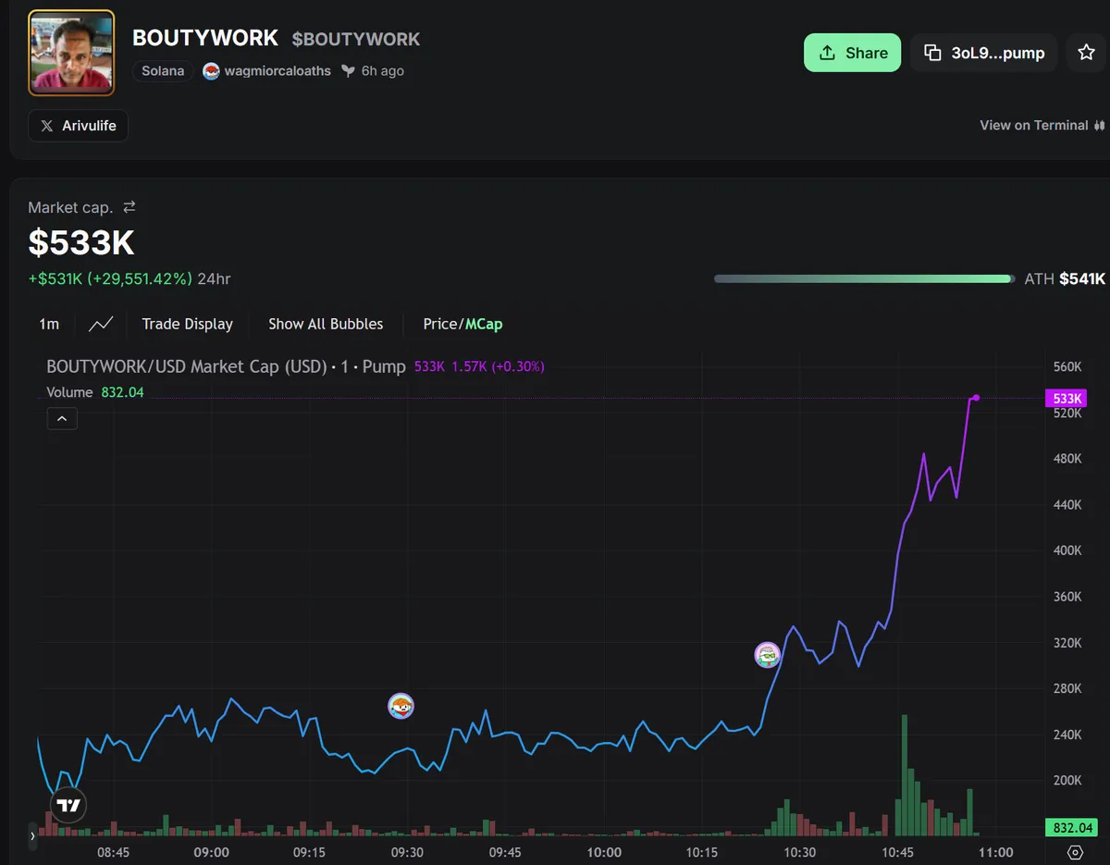The image size is (1110, 865).
Task: Collapse the chart legend chevron
Action: coord(62,419)
